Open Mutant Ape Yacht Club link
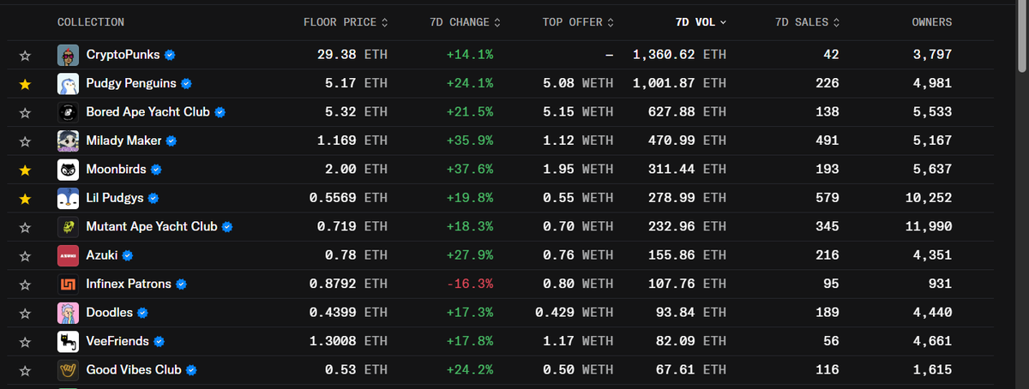1029x389 pixels. (x=152, y=227)
